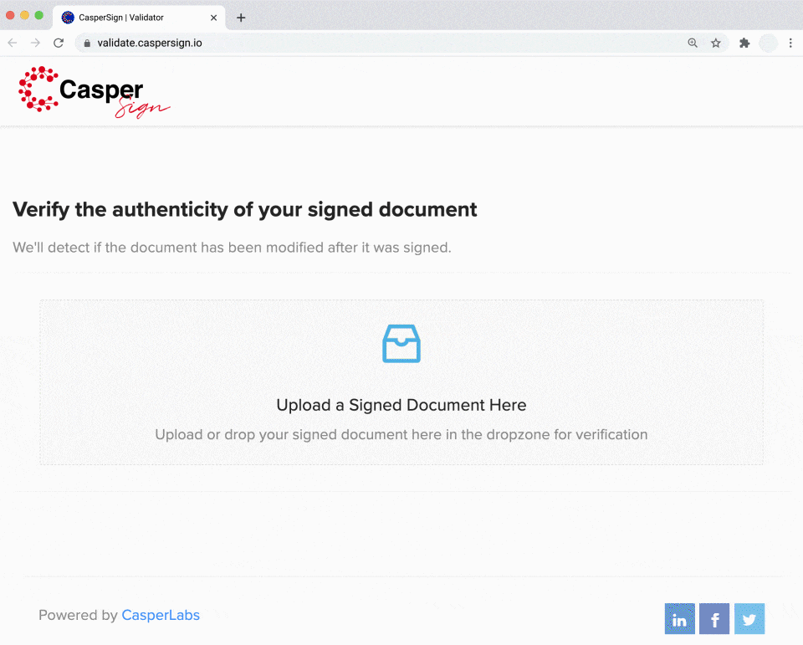
Task: Click Upload a Signed Document Here
Action: click(x=401, y=405)
